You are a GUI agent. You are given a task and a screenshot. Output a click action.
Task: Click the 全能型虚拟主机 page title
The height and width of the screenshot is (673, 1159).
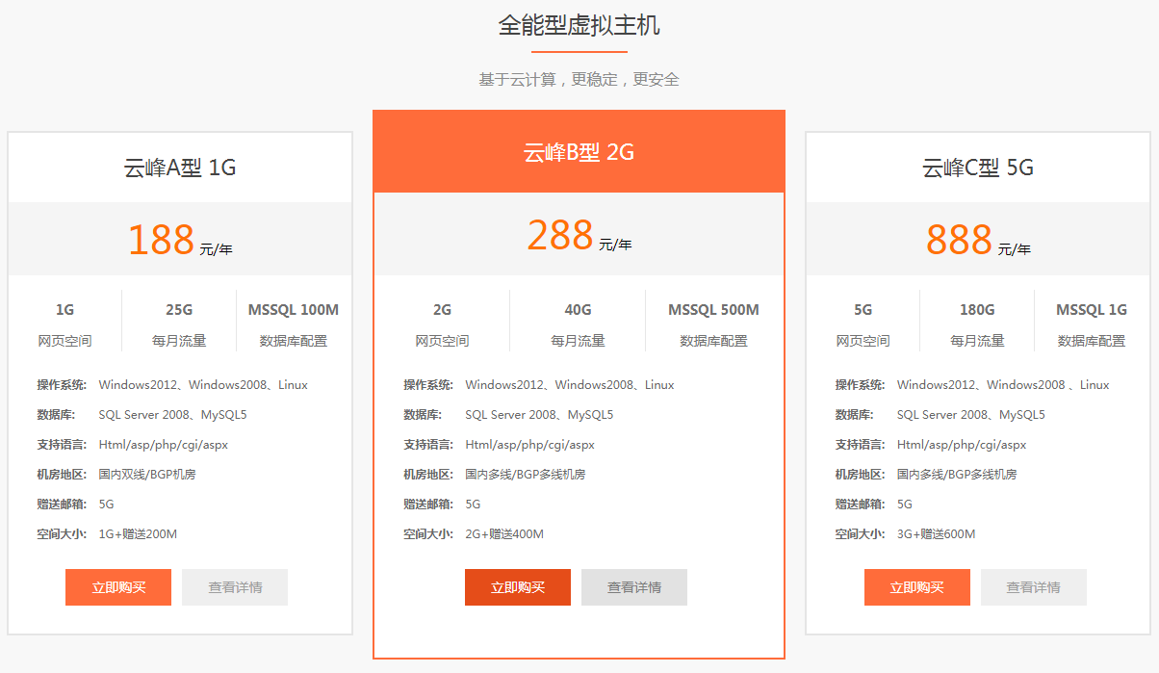coord(579,25)
